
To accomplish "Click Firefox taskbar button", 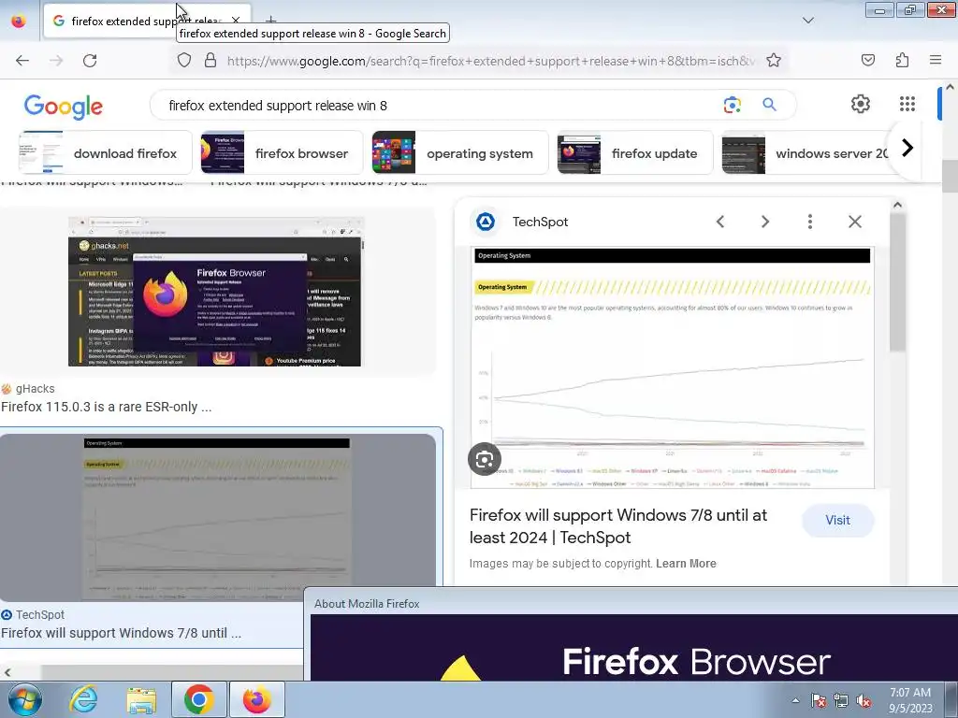I will [x=256, y=699].
